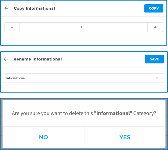This screenshot has height=150, width=168.
Task: Click the dark strip above the delete dialog
Action: pos(84,95)
